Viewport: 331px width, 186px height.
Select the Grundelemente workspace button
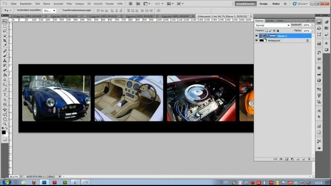point(246,4)
